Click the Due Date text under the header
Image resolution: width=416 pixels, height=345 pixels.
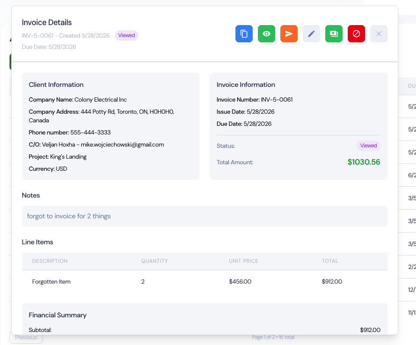click(49, 47)
